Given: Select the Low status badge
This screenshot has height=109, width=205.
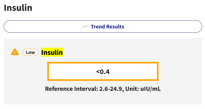Looking at the screenshot, I should 30,52.
